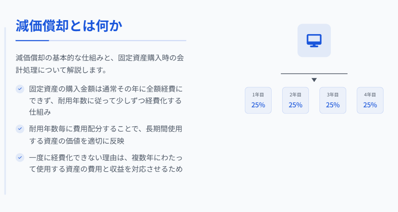
Task: Click the vertical accent bar at left edge
Action: (5, 111)
